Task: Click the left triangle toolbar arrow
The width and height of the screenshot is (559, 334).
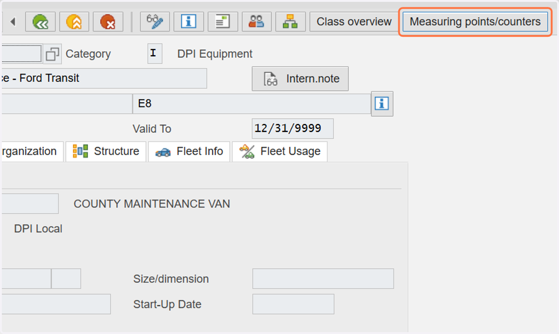Action: [13, 21]
